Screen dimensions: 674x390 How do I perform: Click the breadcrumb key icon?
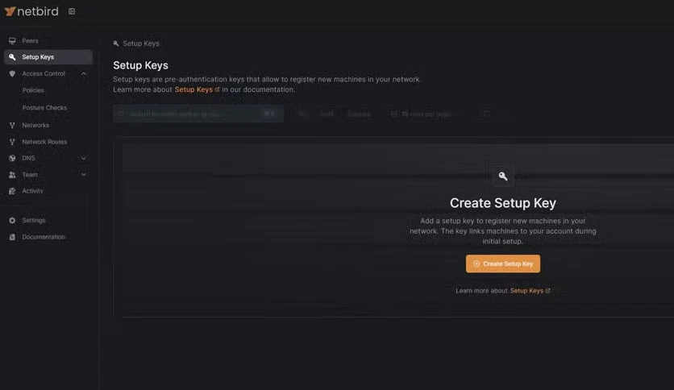coord(116,44)
